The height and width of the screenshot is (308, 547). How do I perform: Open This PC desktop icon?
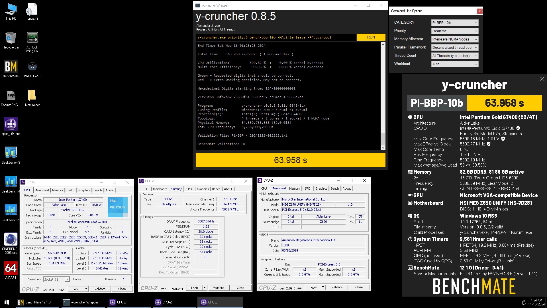[x=11, y=12]
